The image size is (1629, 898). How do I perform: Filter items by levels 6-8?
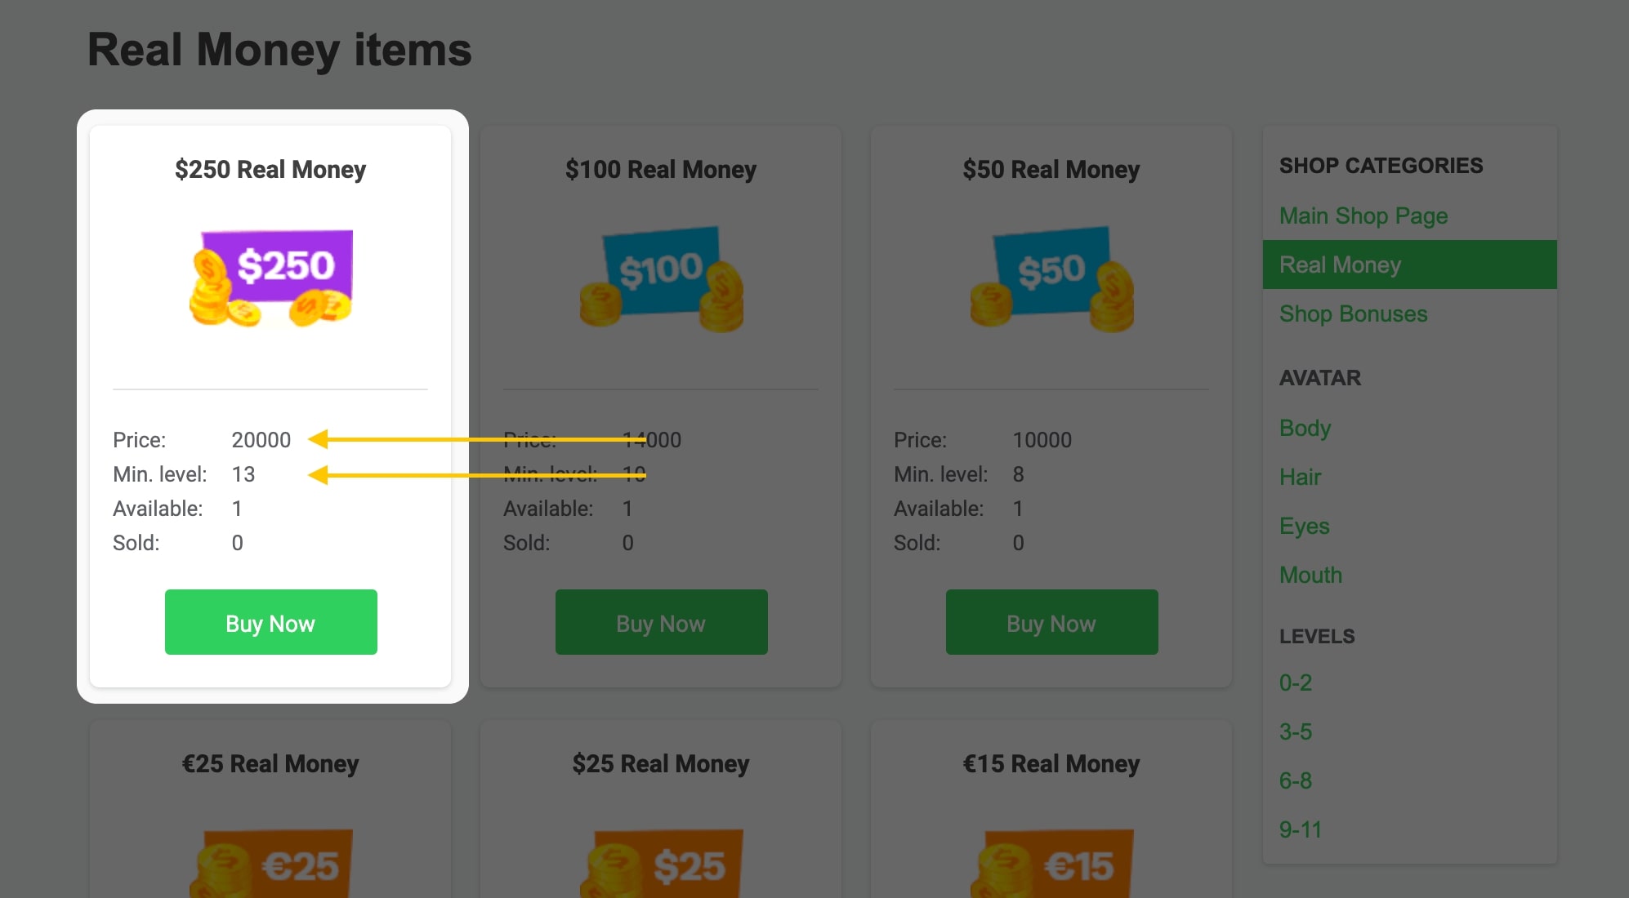[x=1296, y=781]
